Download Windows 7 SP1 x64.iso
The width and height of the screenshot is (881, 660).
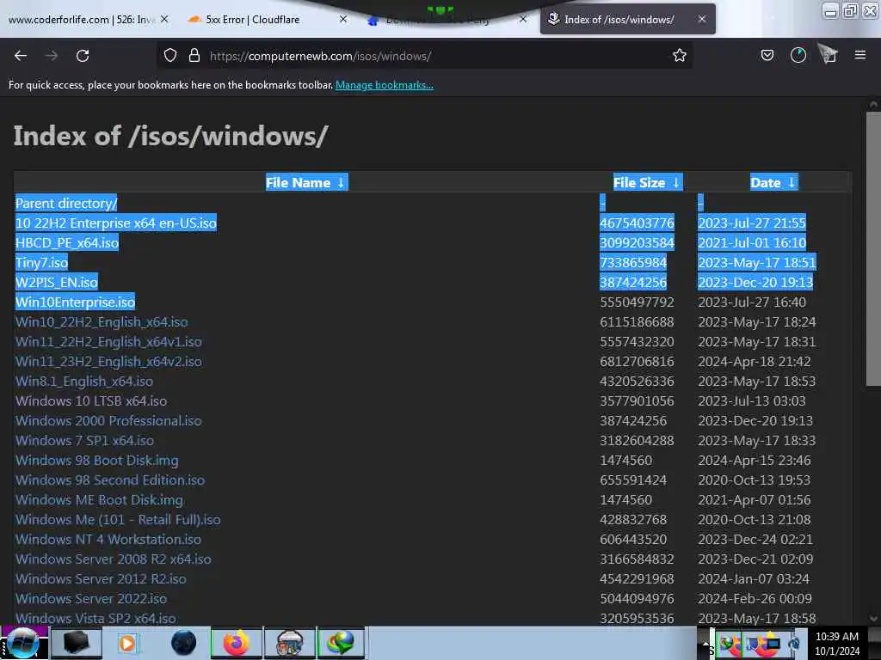84,441
